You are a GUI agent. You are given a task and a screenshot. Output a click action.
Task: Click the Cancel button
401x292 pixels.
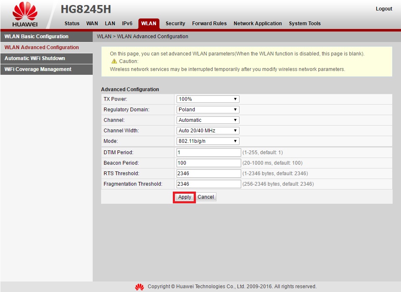pyautogui.click(x=206, y=197)
